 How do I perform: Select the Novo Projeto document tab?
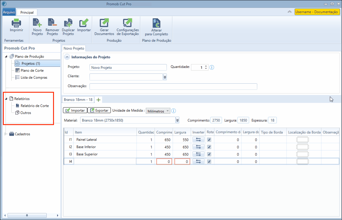point(74,48)
